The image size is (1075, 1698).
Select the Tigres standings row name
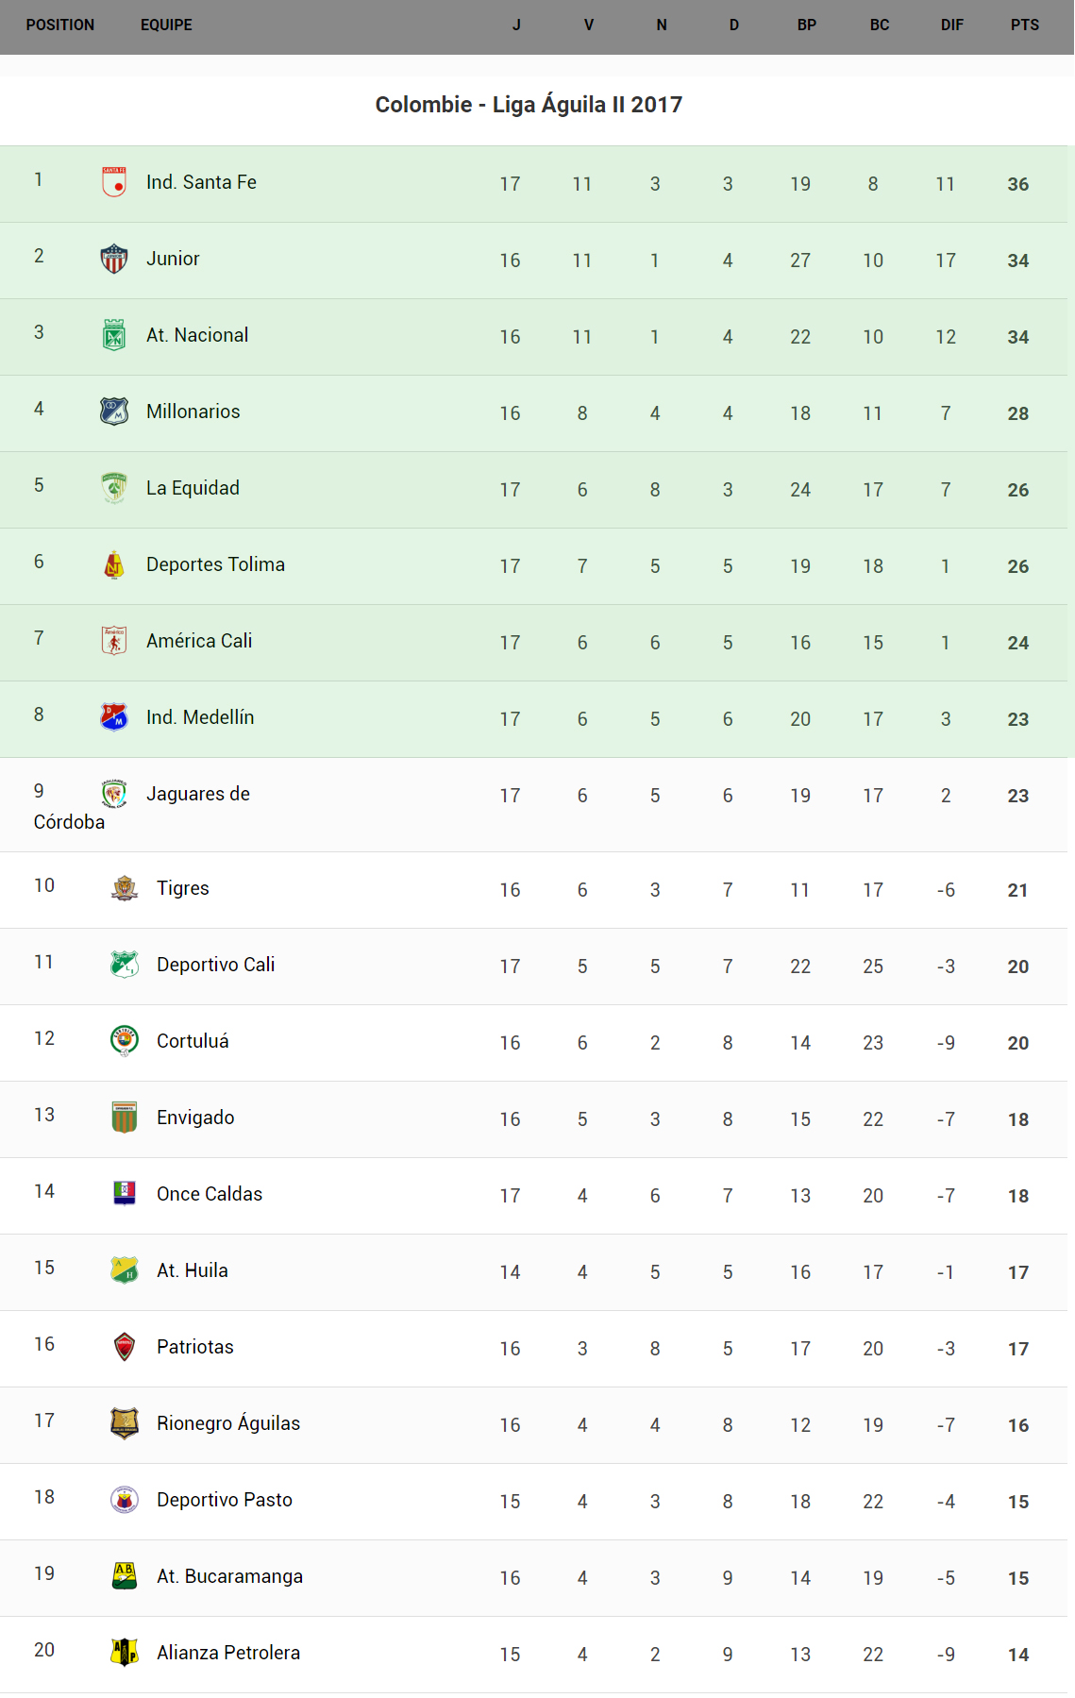click(x=183, y=888)
